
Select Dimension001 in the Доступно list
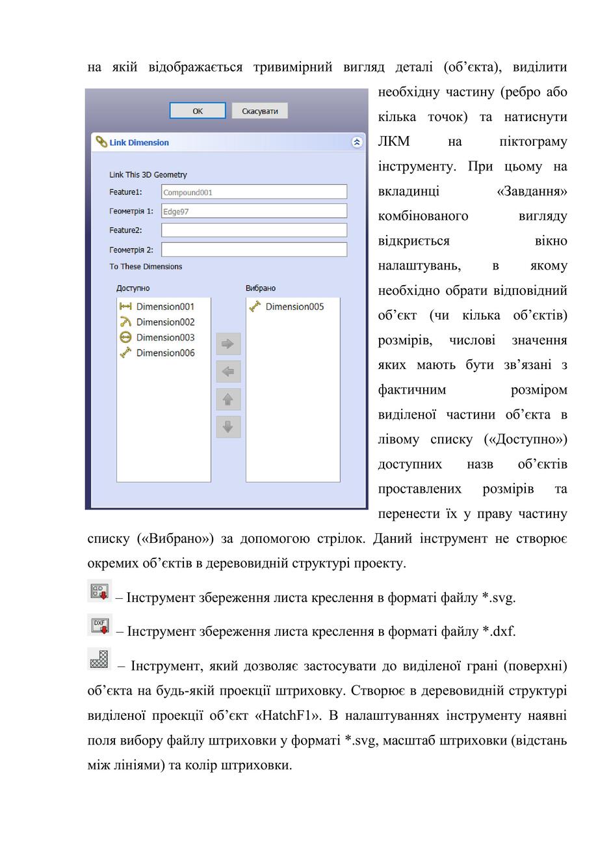pyautogui.click(x=164, y=307)
